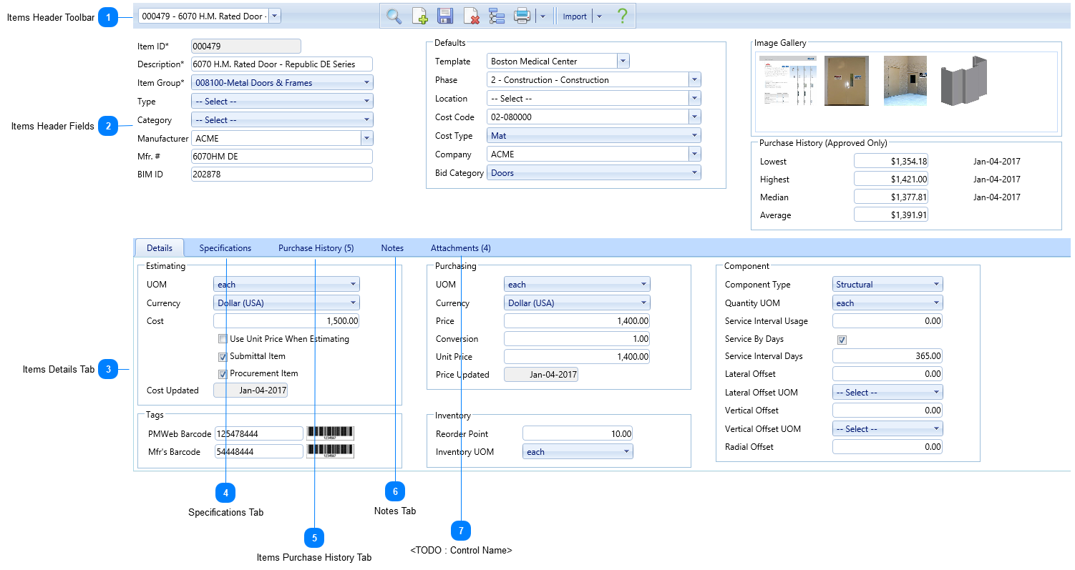Open the hierarchy tree icon in toolbar
This screenshot has height=570, width=1075.
(x=497, y=16)
